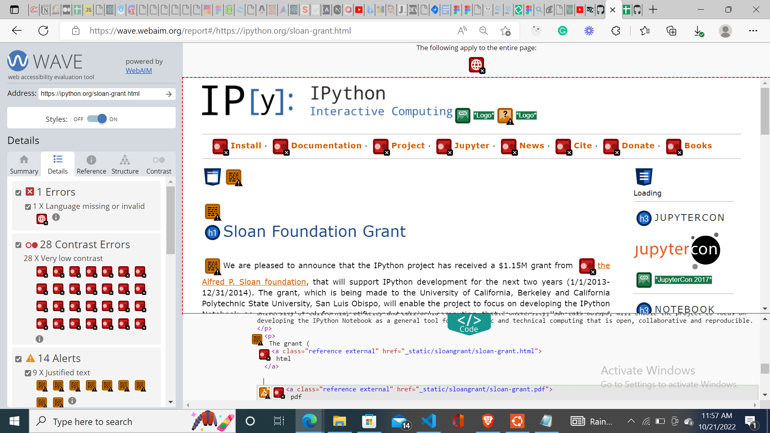Uncheck the 9 X Justified text checkbox
Image resolution: width=770 pixels, height=433 pixels.
coord(28,373)
